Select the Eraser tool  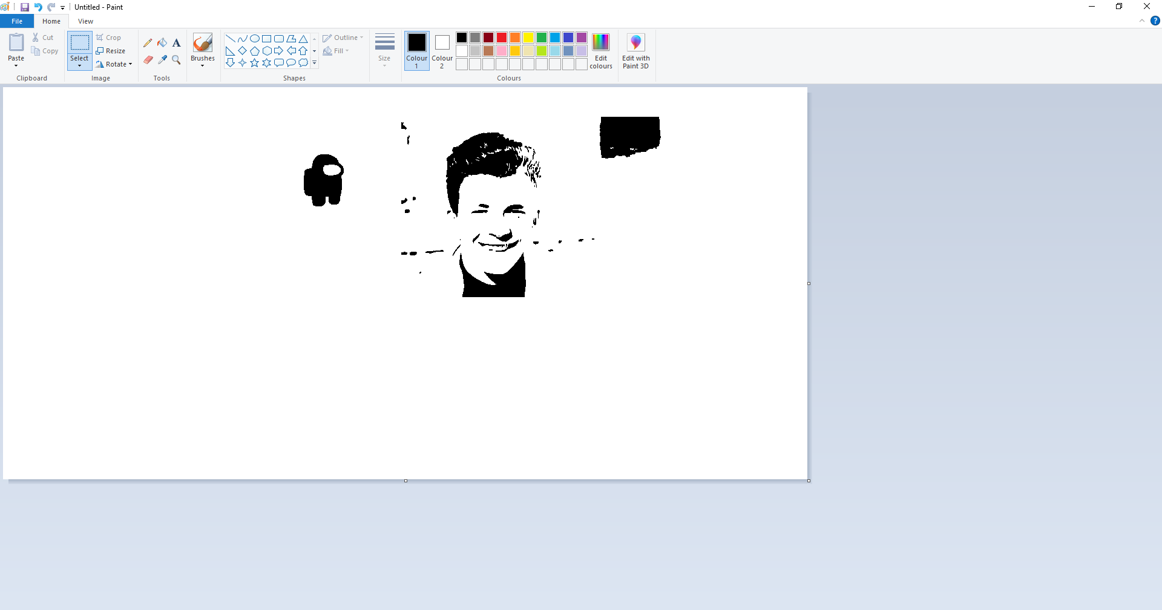(x=148, y=60)
